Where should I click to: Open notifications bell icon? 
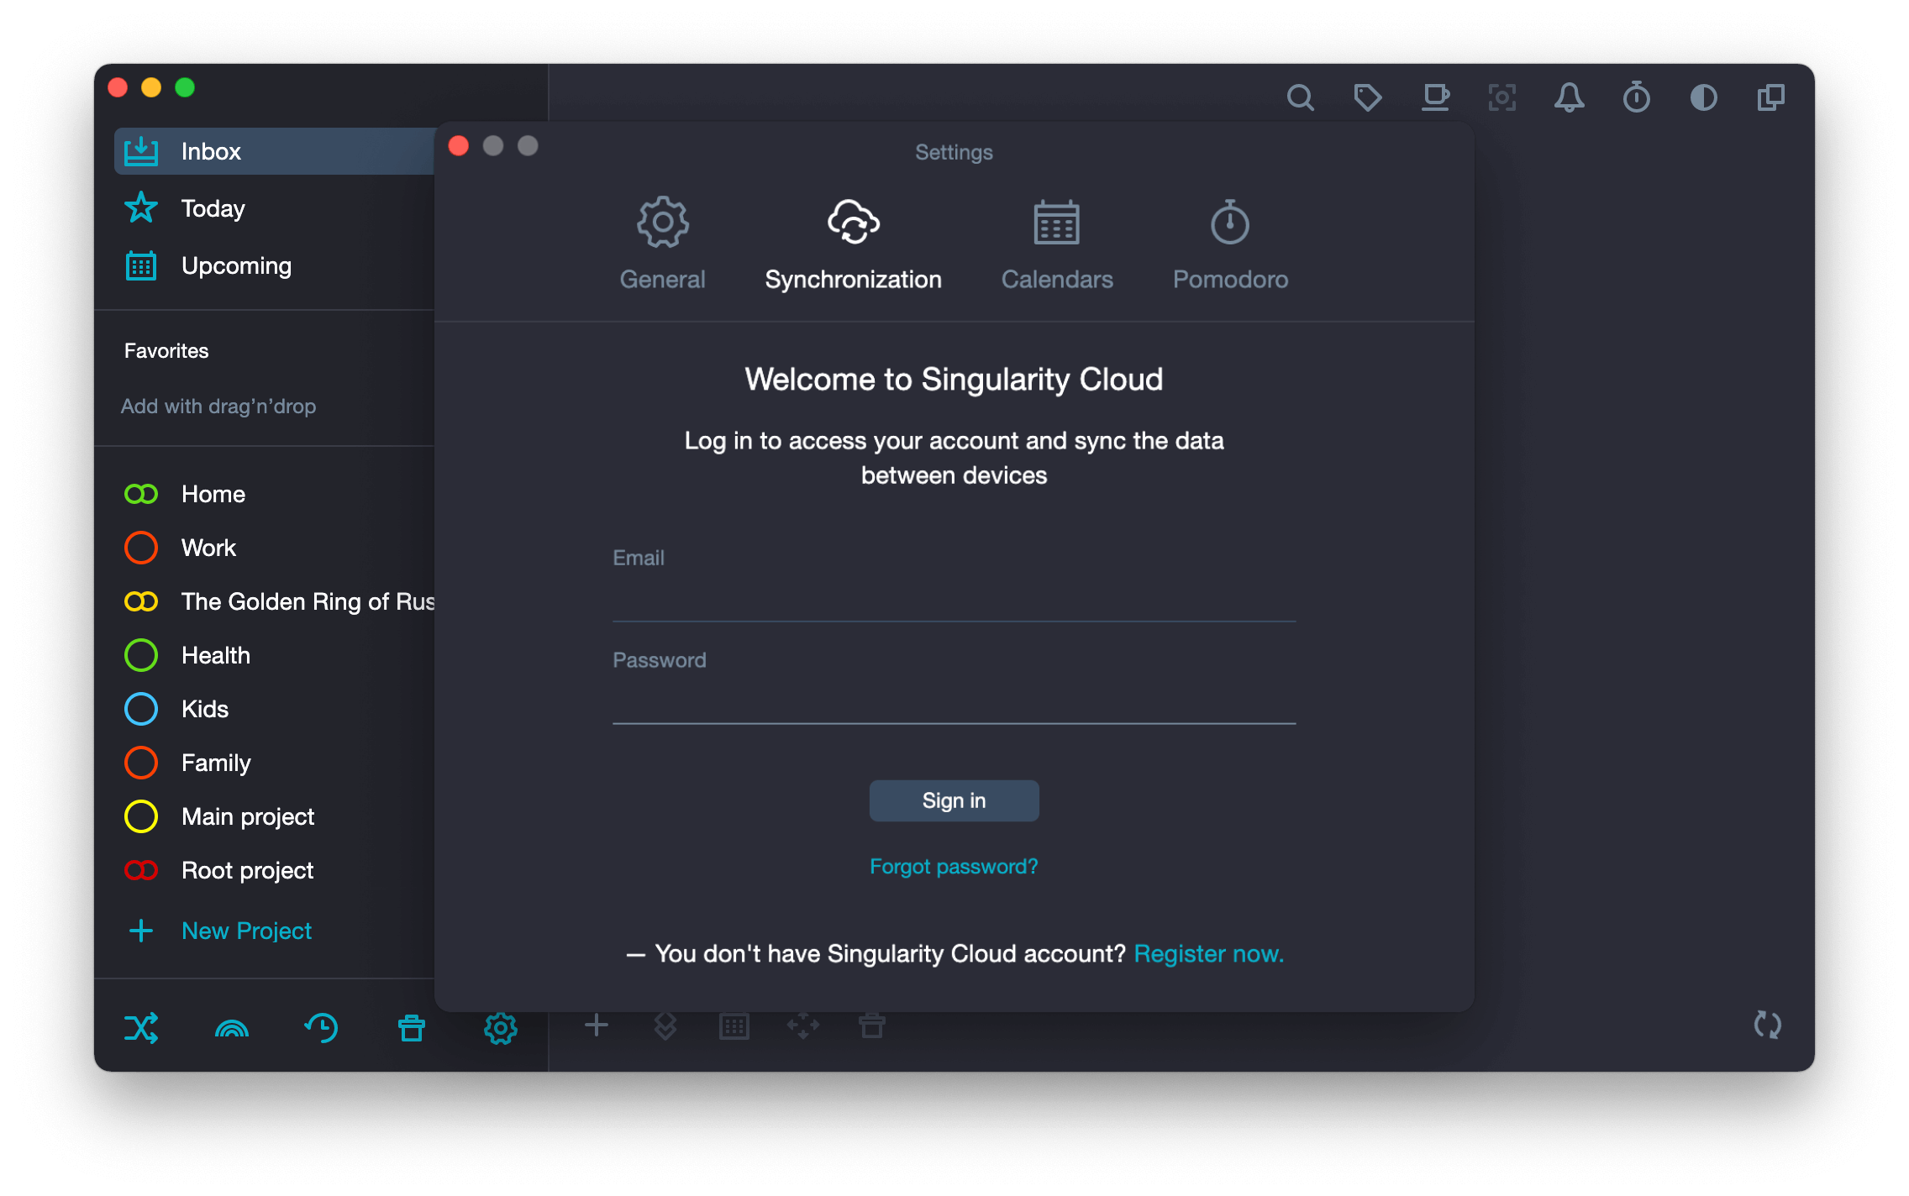point(1569,97)
